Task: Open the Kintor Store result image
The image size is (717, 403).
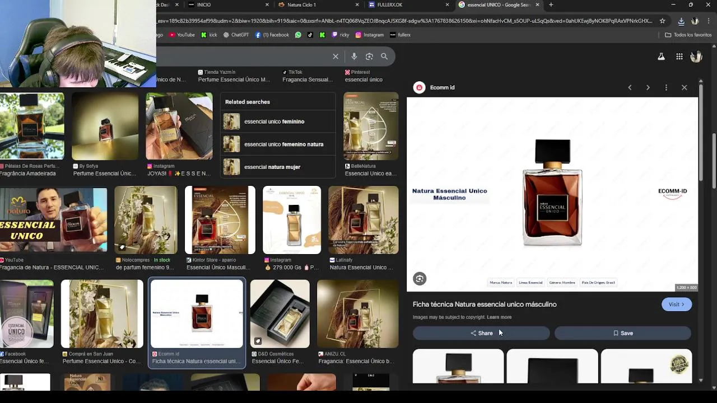Action: pyautogui.click(x=220, y=221)
